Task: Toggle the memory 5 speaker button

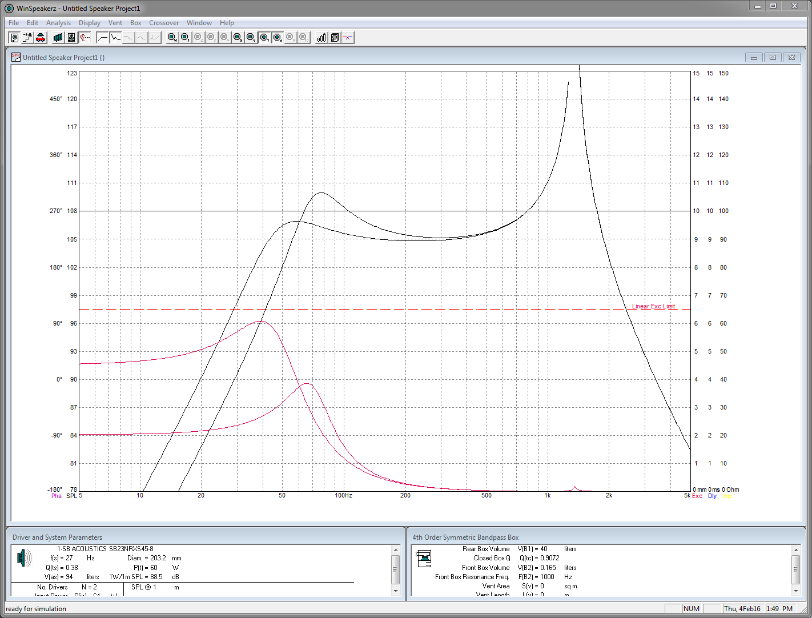Action: coord(238,38)
